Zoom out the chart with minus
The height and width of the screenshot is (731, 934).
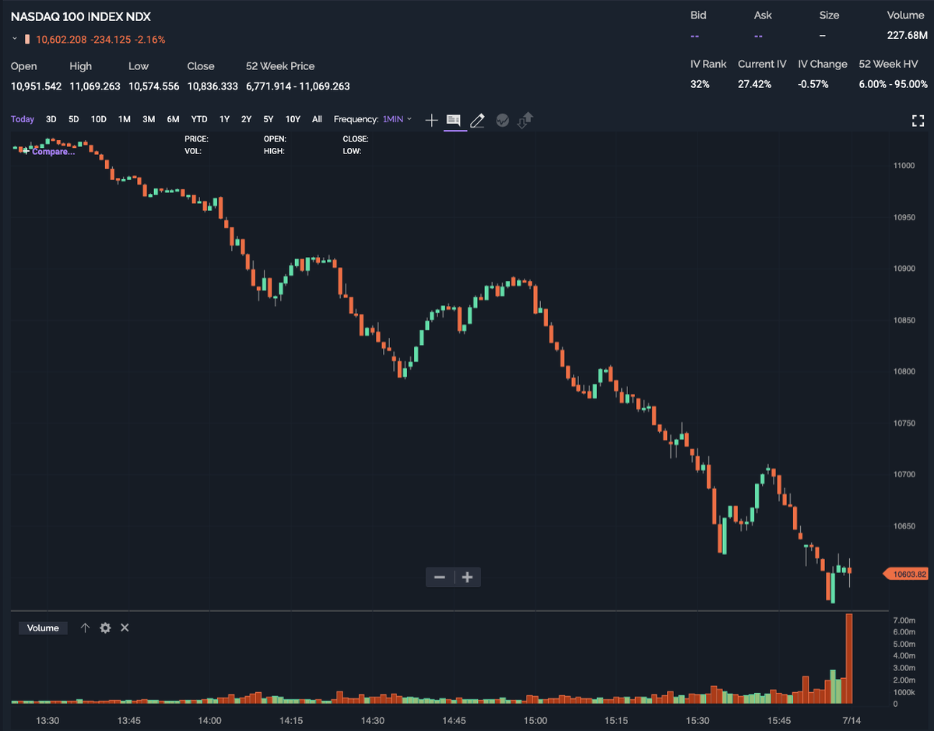point(440,577)
